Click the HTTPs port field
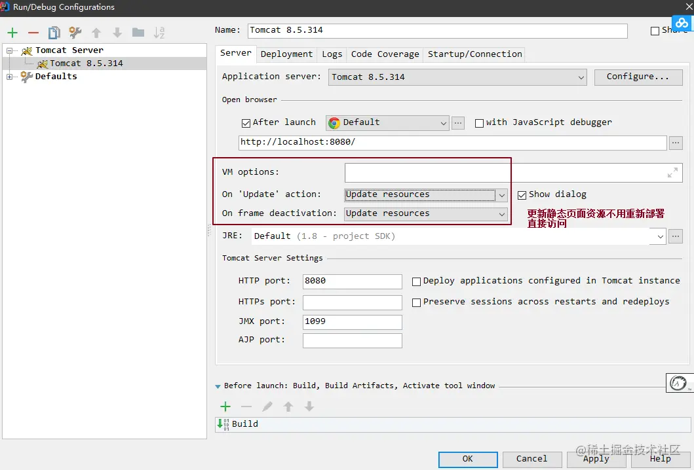Viewport: 694px width, 470px height. click(x=353, y=302)
